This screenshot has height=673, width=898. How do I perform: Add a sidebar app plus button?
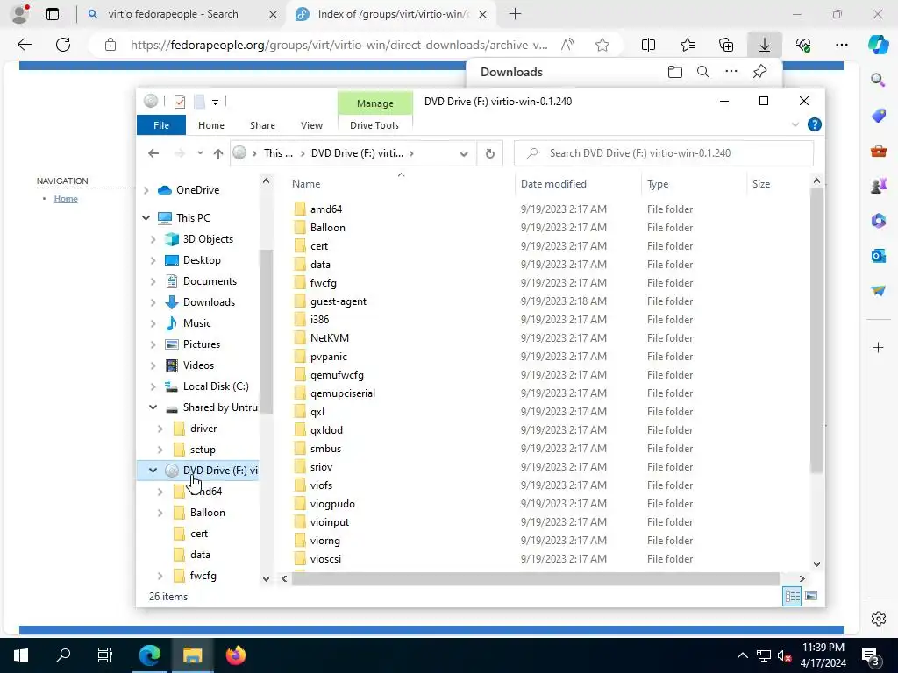tap(878, 347)
